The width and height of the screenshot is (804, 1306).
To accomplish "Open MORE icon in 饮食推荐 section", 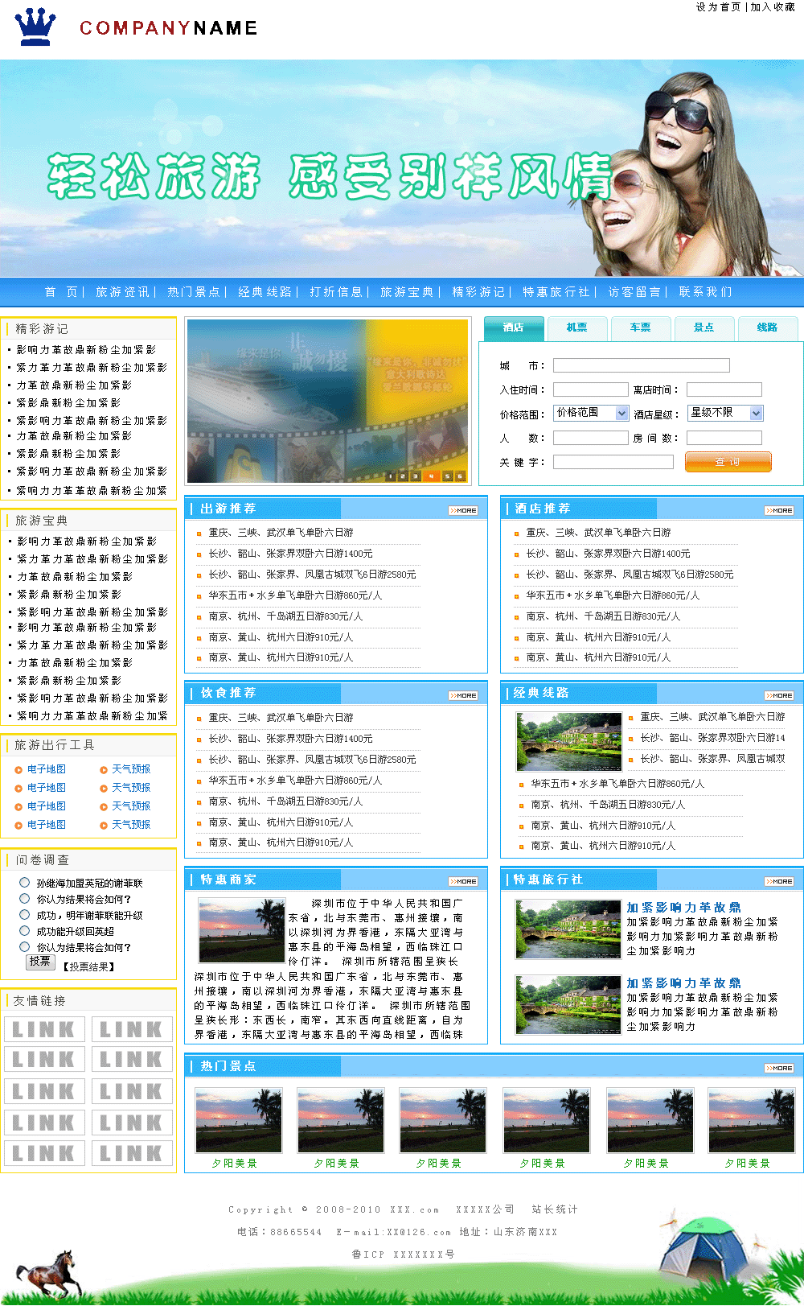I will pyautogui.click(x=463, y=695).
